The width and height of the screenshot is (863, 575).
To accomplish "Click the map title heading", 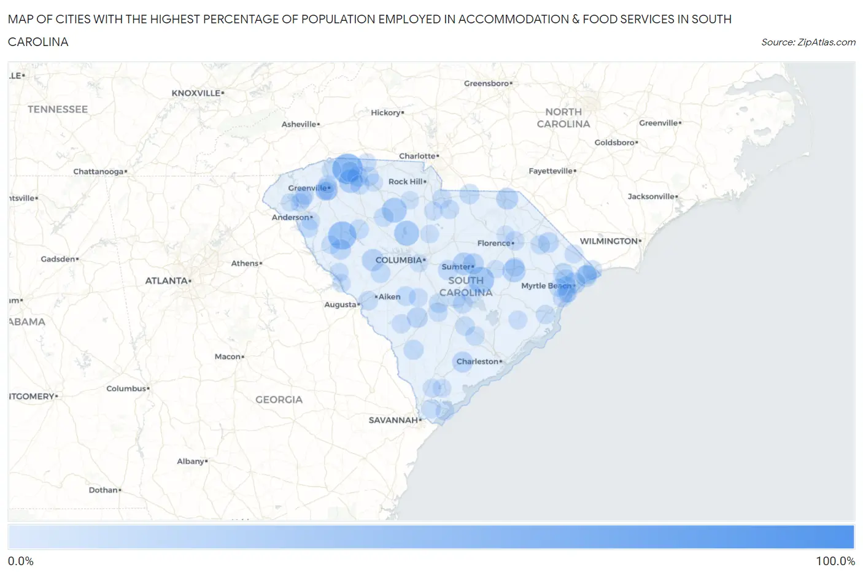I will 370,31.
